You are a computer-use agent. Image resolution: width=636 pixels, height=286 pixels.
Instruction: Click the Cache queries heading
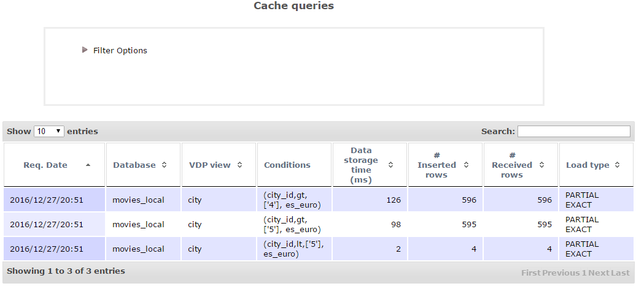(x=293, y=6)
